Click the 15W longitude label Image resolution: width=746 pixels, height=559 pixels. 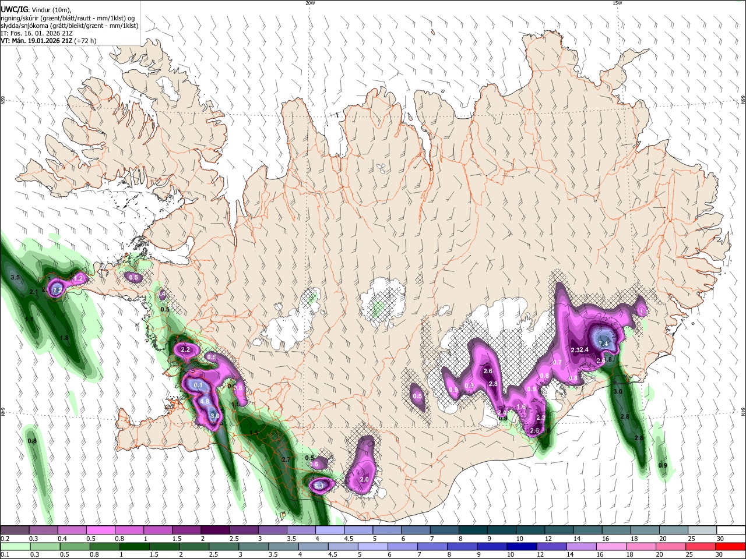coord(617,3)
